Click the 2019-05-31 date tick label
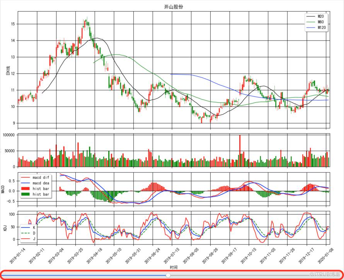Viewport: 344px width, 280px height. [133, 256]
